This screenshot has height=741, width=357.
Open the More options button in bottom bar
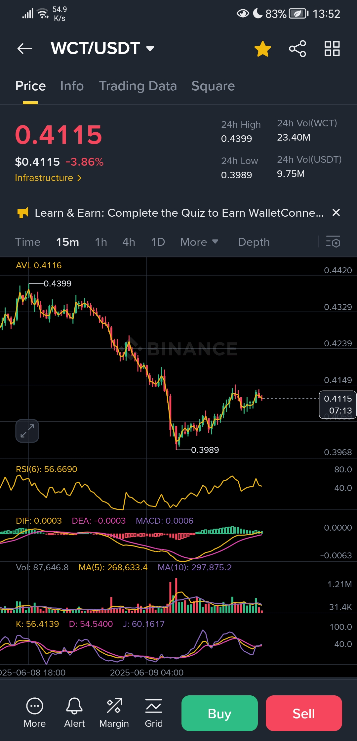(x=35, y=713)
